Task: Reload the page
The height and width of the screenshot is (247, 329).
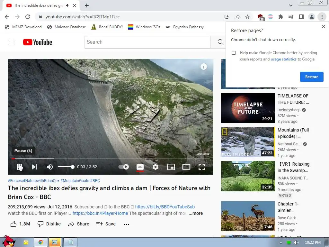Action: click(28, 17)
